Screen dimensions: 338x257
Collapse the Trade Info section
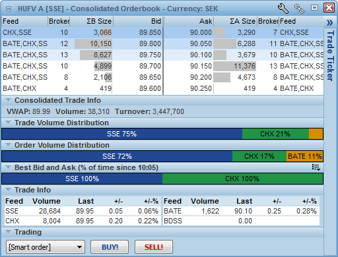click(8, 190)
